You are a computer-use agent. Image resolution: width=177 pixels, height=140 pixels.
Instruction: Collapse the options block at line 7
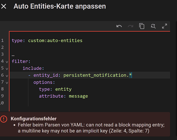[x=7, y=83]
